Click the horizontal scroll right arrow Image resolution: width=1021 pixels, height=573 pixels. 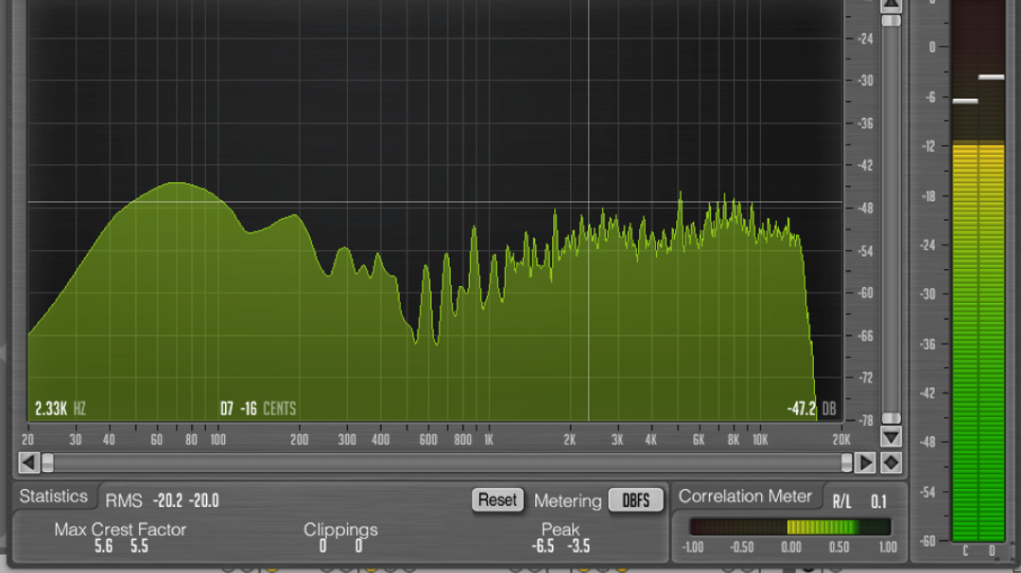[x=865, y=463]
